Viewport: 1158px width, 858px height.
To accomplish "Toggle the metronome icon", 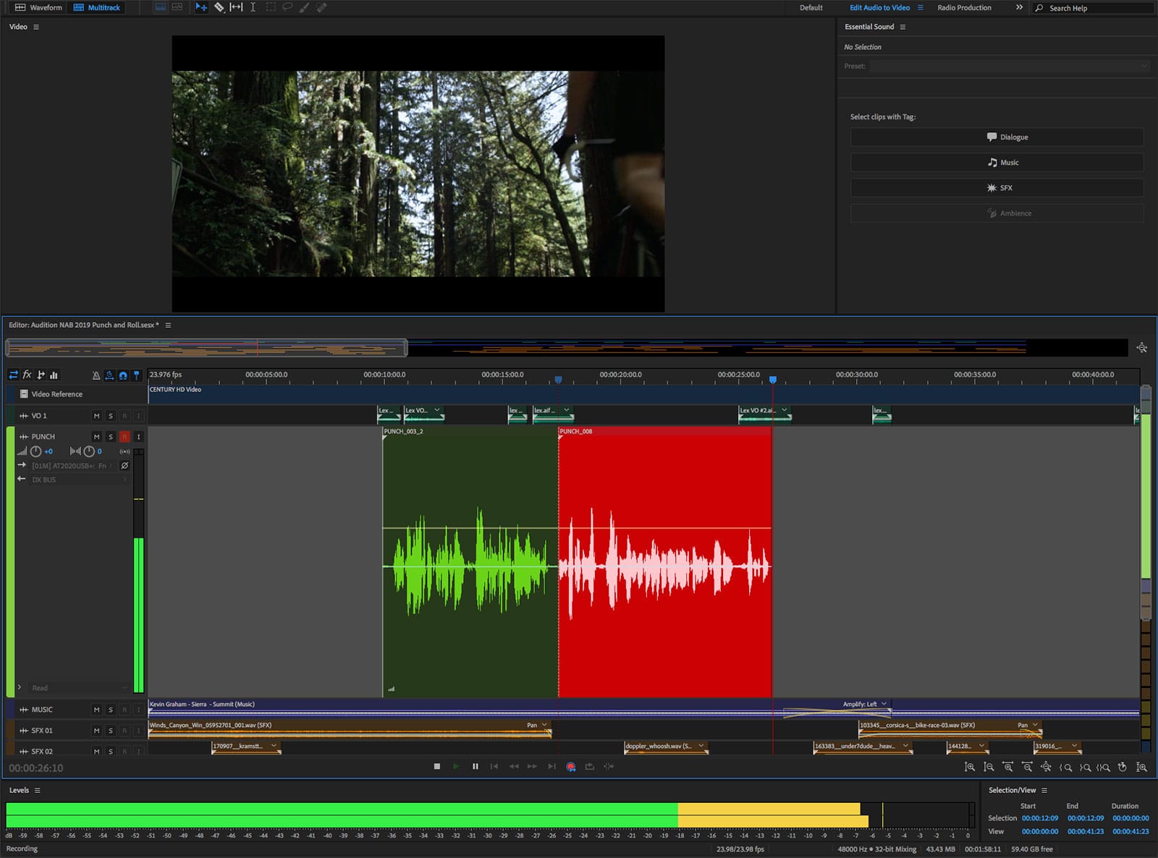I will (96, 375).
